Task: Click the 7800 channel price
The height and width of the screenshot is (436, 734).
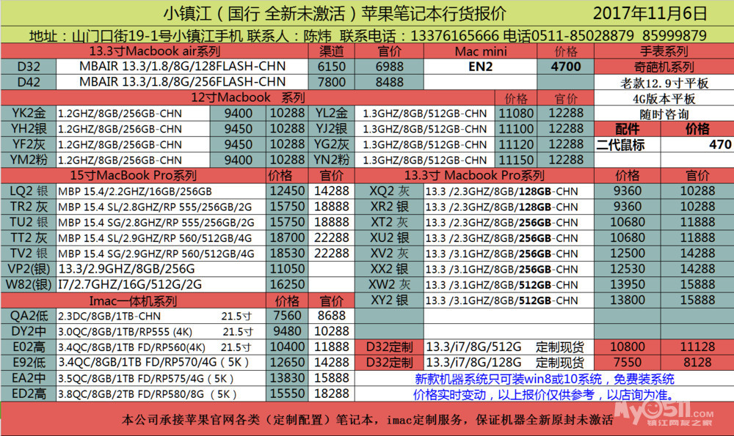Action: pos(332,82)
